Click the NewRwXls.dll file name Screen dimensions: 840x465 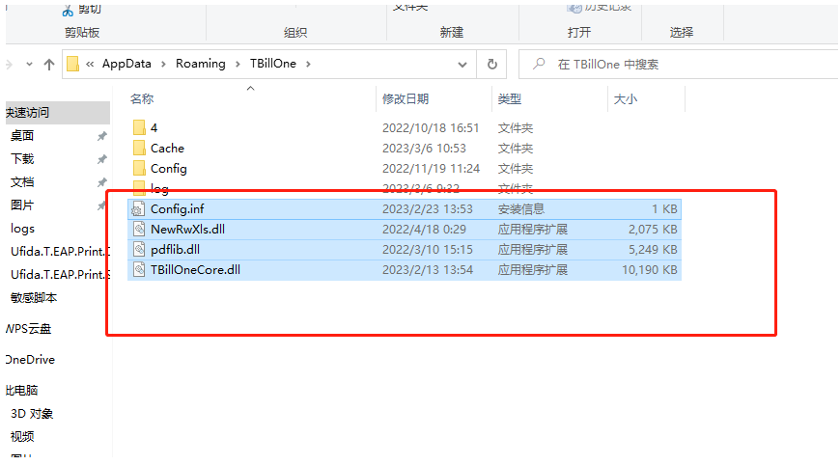pos(187,230)
